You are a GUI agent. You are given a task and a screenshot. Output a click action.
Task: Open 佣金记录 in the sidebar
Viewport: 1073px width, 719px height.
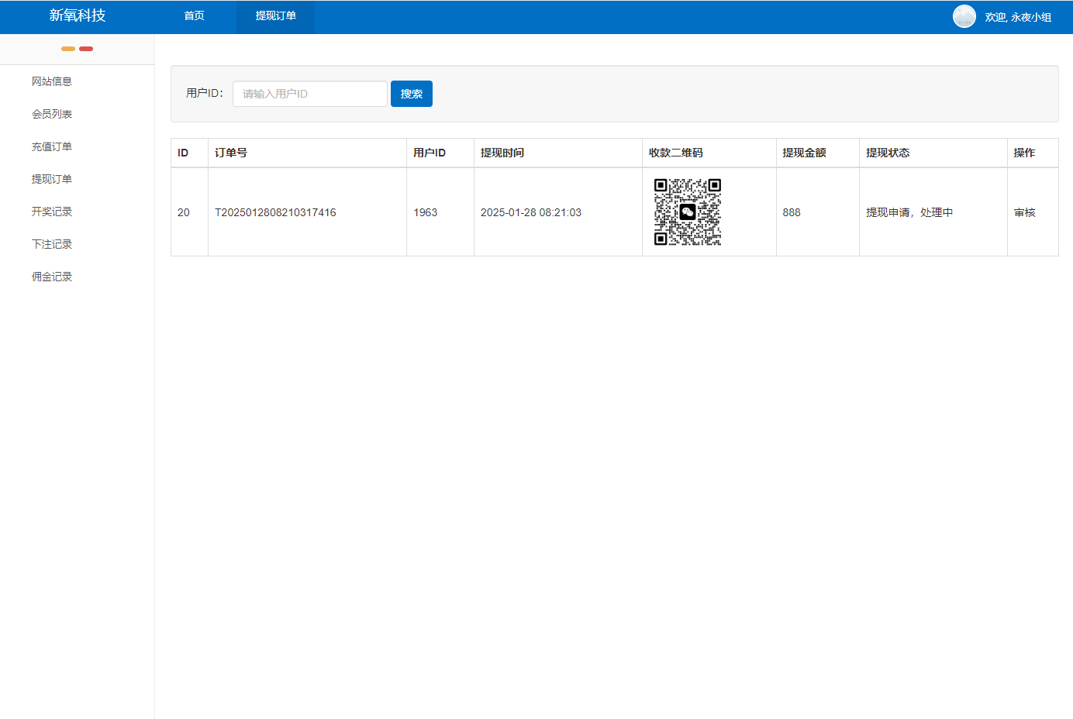52,276
